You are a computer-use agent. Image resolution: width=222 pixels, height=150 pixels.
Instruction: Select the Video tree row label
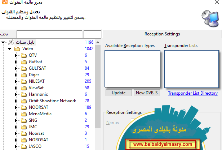coord(28,49)
